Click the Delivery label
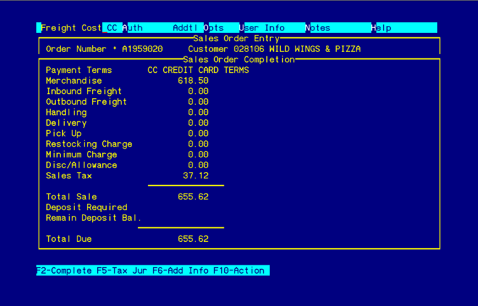478x306 pixels. (66, 123)
